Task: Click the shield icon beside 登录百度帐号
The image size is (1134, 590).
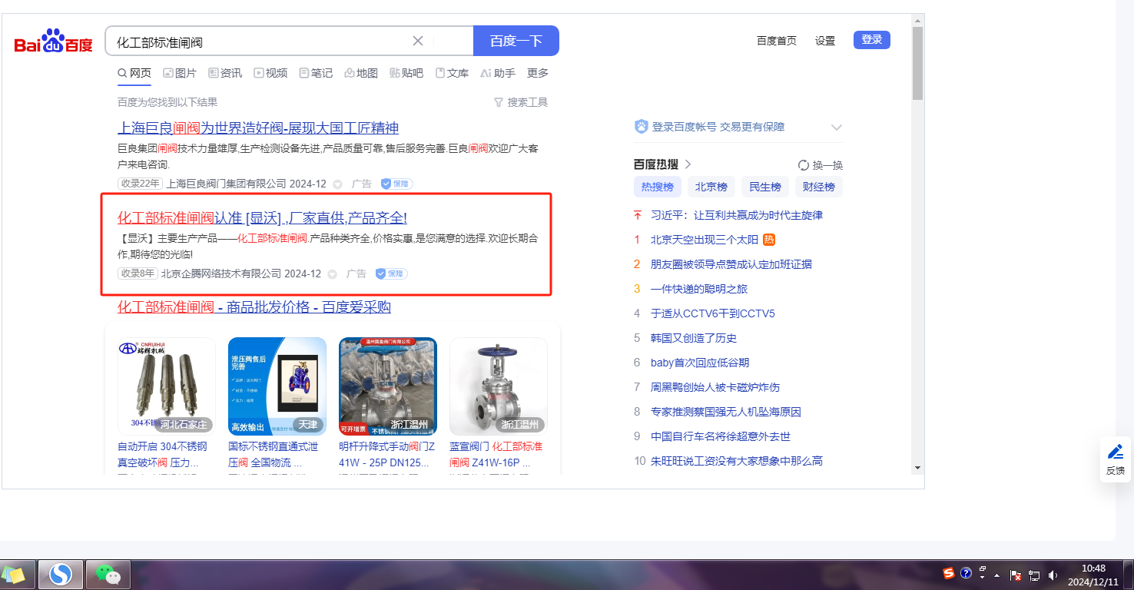Action: tap(642, 127)
